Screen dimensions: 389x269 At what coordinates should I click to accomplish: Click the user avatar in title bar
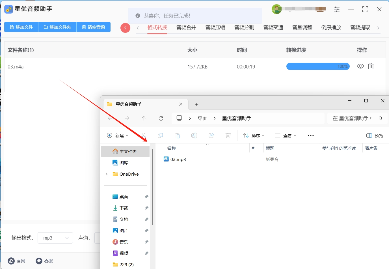click(276, 9)
